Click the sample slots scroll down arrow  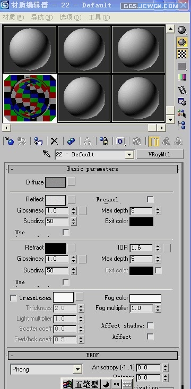coord(170,119)
